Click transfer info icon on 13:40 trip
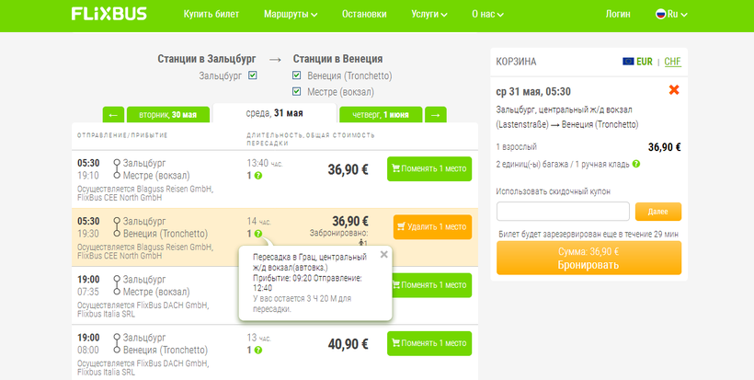 (258, 175)
